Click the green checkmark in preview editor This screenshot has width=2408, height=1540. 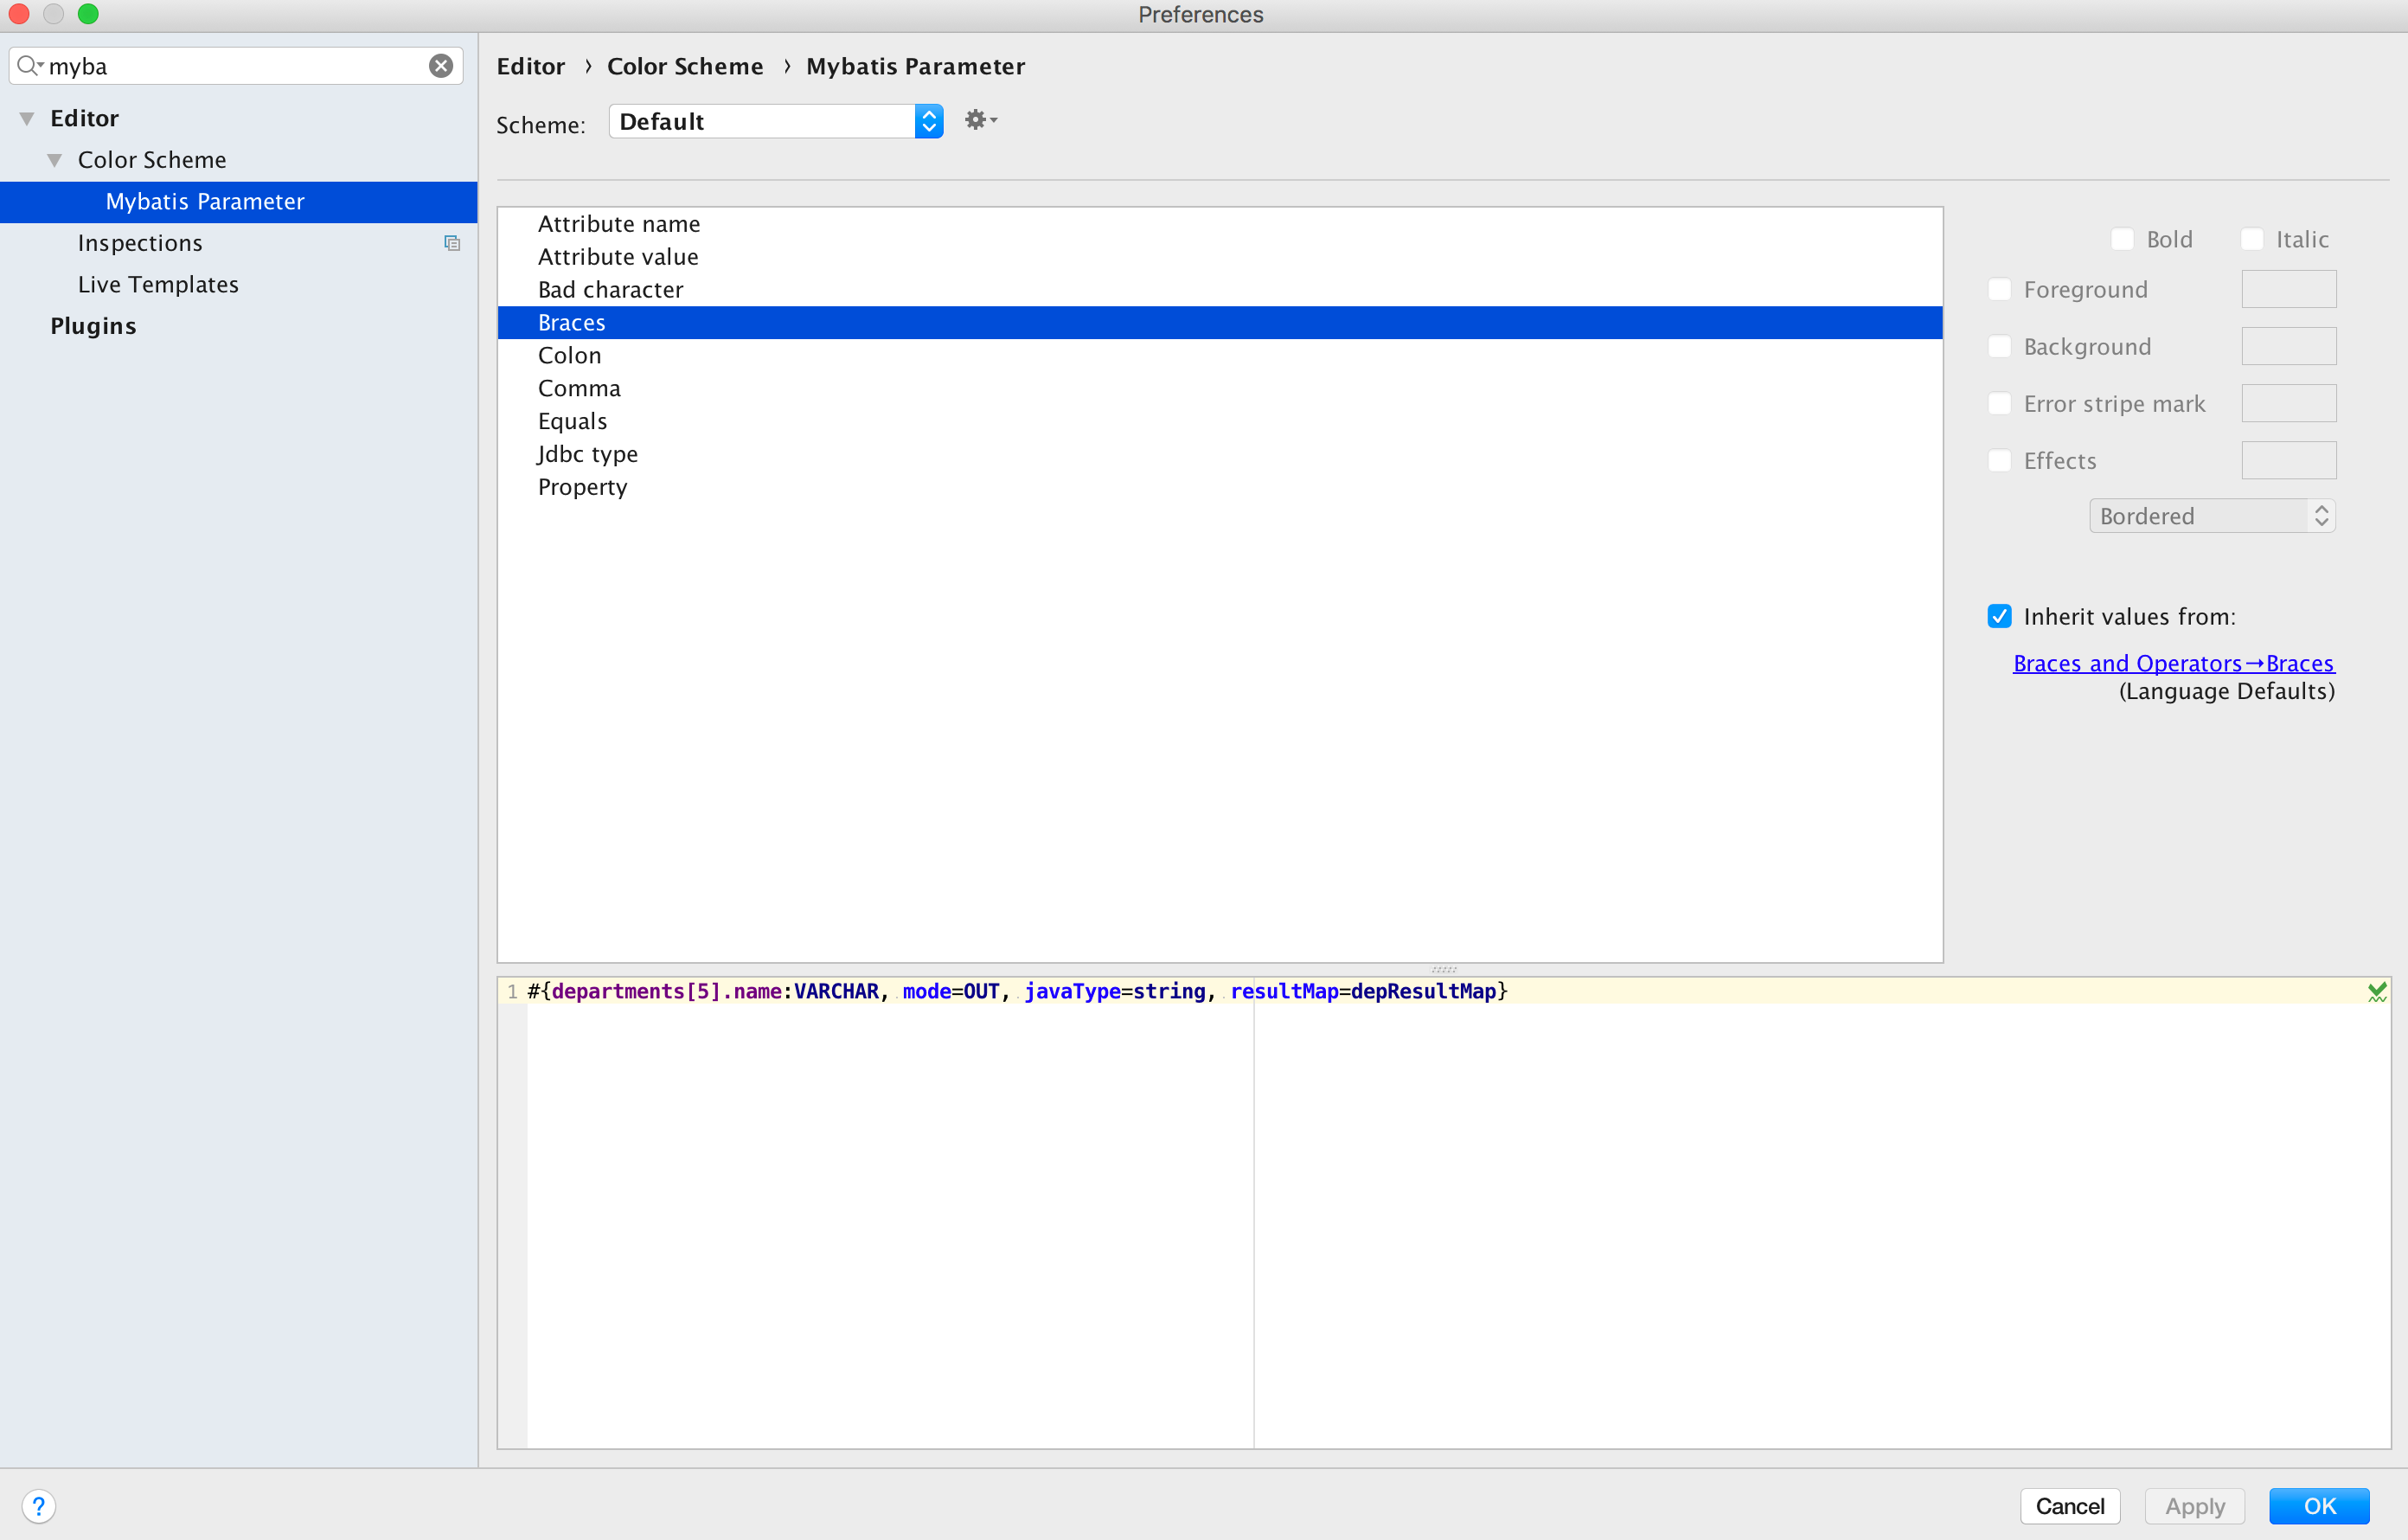coord(2377,991)
